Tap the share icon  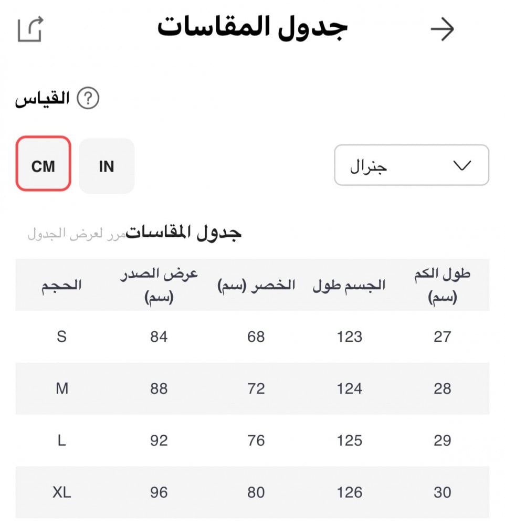pos(30,29)
